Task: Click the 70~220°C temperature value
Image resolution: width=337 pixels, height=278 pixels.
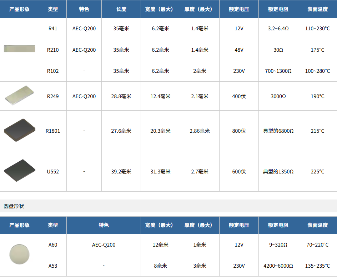Action: (x=317, y=245)
